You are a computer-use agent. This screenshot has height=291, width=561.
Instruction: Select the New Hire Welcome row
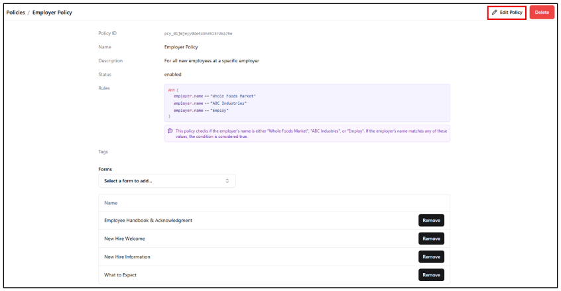(125, 239)
